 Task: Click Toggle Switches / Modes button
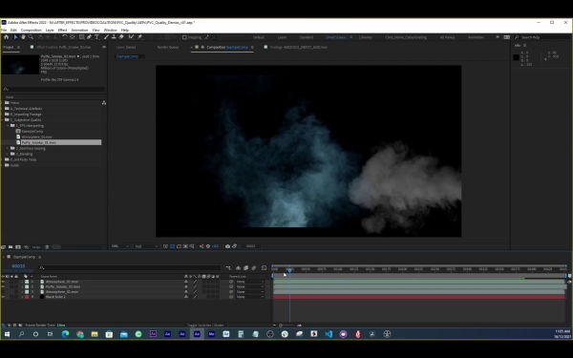click(x=205, y=326)
